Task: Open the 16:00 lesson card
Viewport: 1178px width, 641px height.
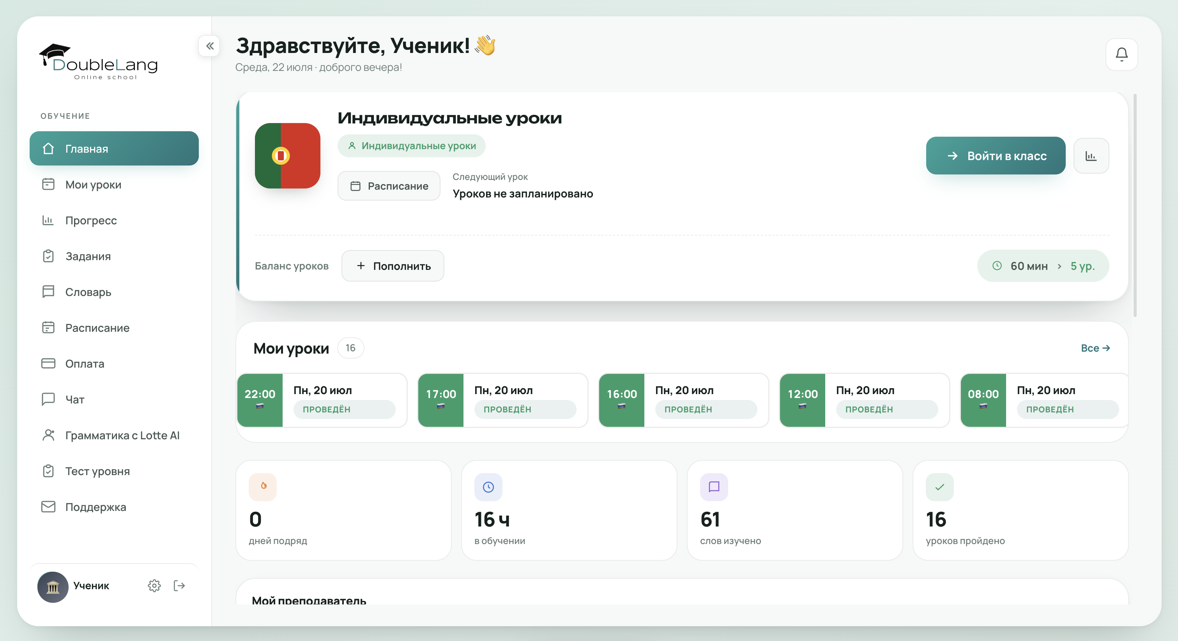Action: [684, 400]
